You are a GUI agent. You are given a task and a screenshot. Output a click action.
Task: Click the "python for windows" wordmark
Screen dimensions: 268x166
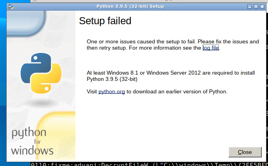coord(32,141)
